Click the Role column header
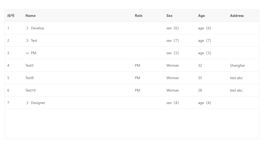This screenshot has width=265, height=145. 138,16
